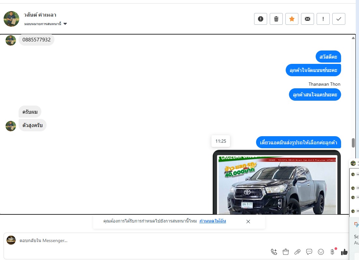Click the สวัสดีคะ message bubble

[x=328, y=57]
